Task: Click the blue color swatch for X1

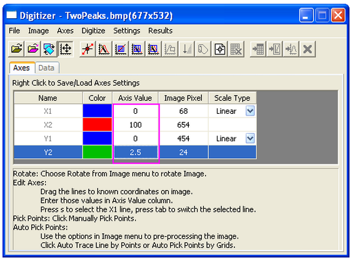Action: (x=97, y=111)
